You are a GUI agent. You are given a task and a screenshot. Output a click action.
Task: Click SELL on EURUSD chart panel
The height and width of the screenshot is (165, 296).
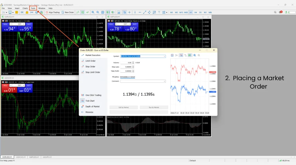click(x=5, y=24)
